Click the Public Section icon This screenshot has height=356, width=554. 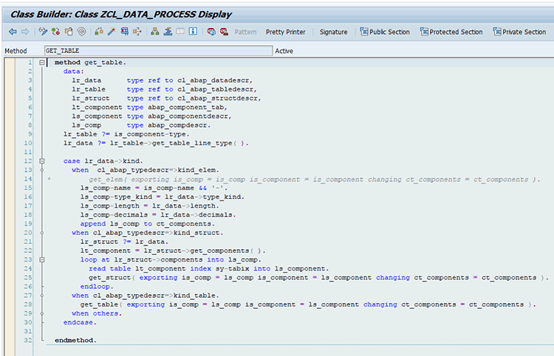point(364,32)
